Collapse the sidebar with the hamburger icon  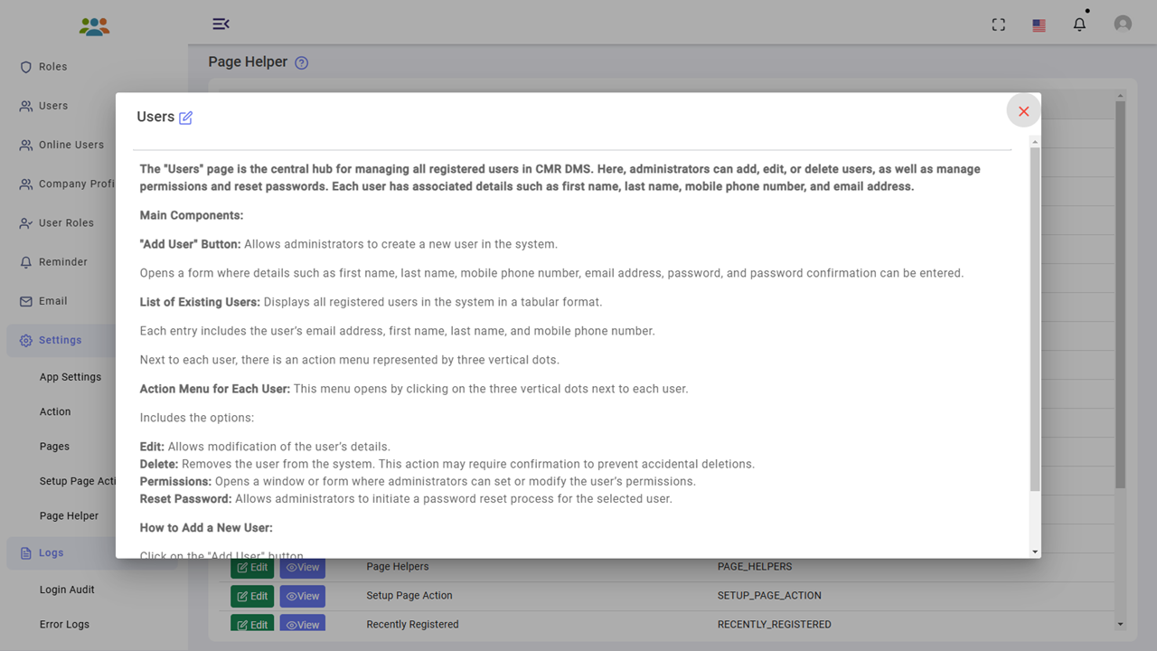coord(221,24)
